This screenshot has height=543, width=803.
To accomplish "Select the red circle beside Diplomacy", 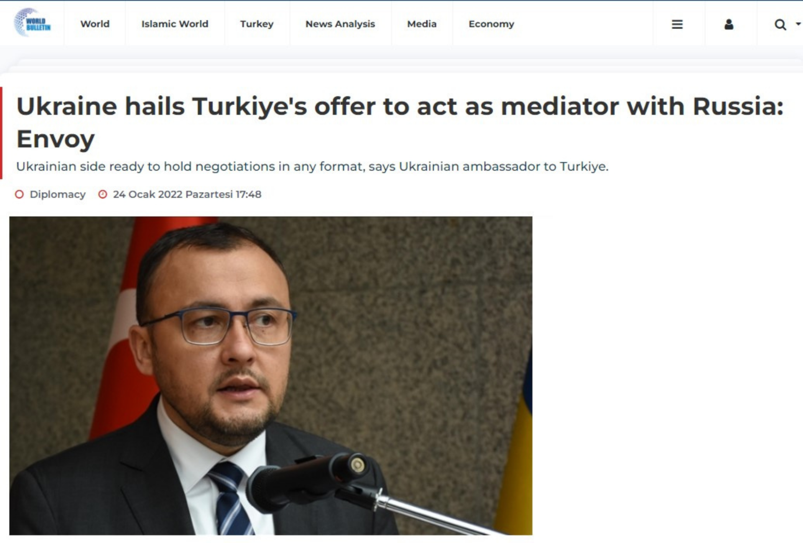I will click(19, 194).
